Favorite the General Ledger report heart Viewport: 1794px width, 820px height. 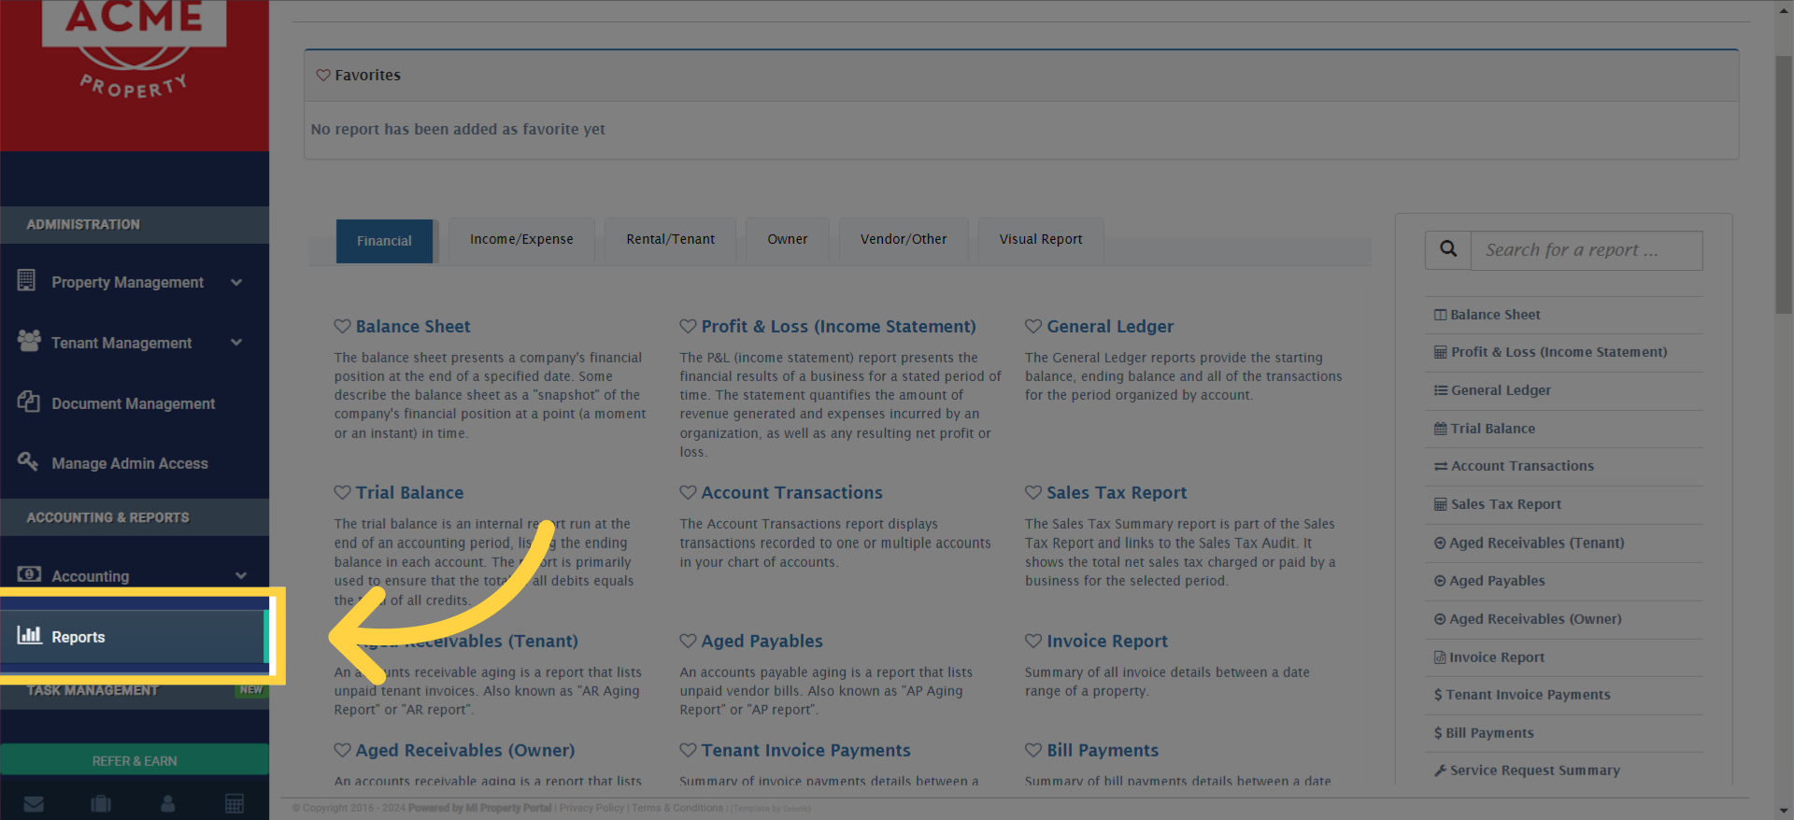(x=1033, y=326)
